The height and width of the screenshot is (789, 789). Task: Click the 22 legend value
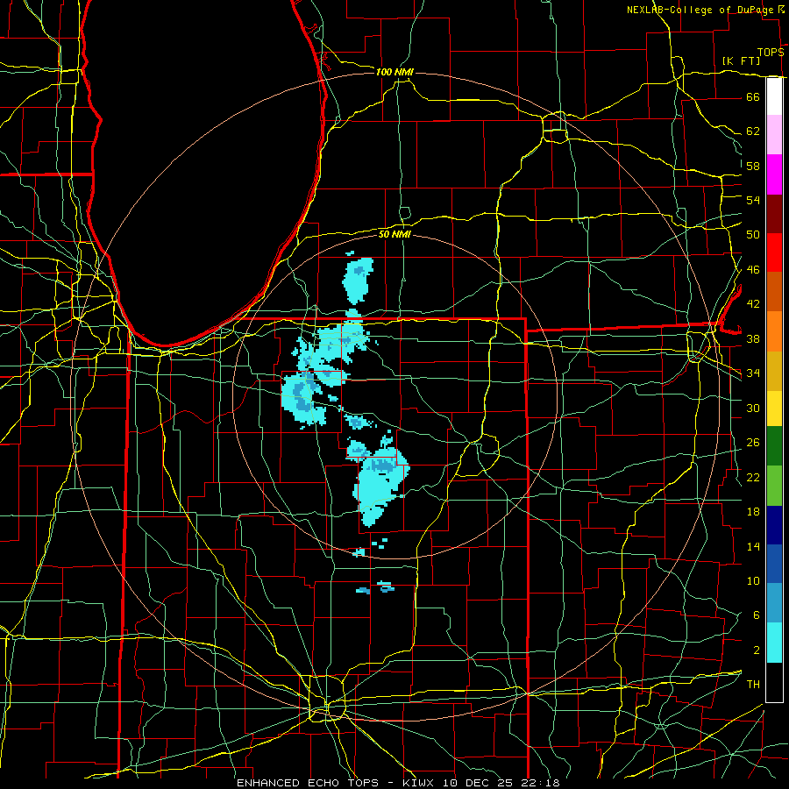[x=753, y=477]
